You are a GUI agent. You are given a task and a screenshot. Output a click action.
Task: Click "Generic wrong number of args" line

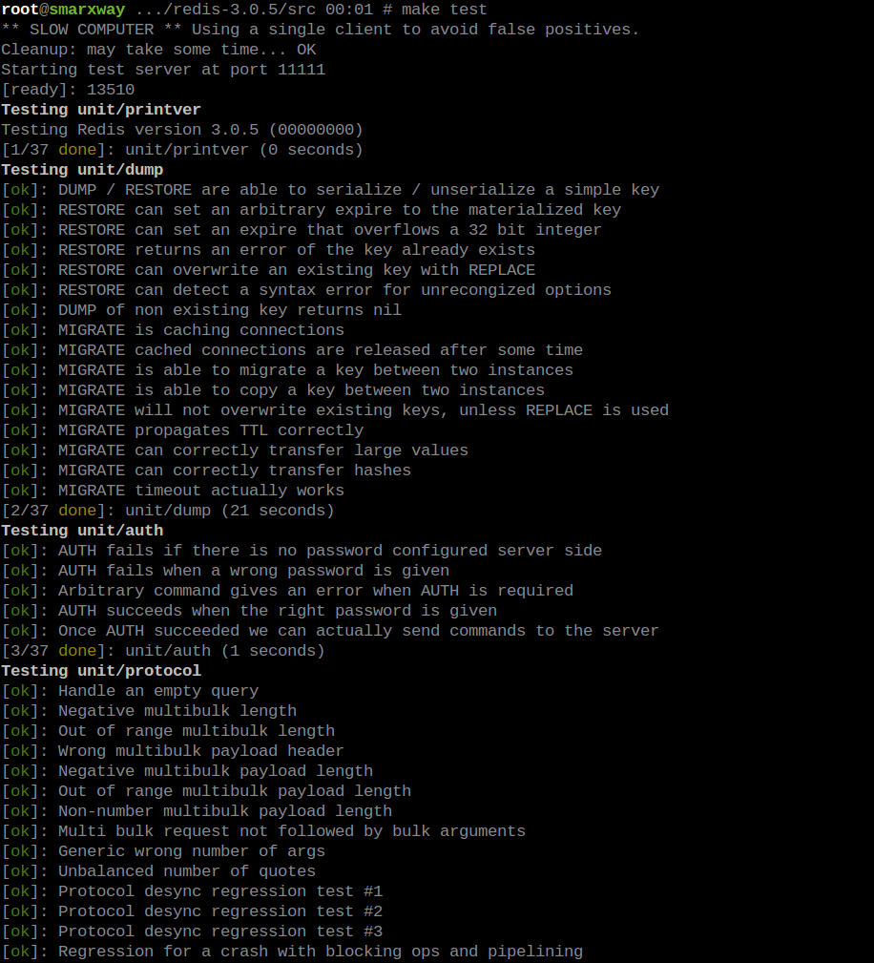point(163,852)
